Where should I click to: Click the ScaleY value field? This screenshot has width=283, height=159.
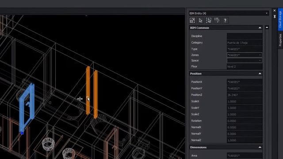point(245,108)
